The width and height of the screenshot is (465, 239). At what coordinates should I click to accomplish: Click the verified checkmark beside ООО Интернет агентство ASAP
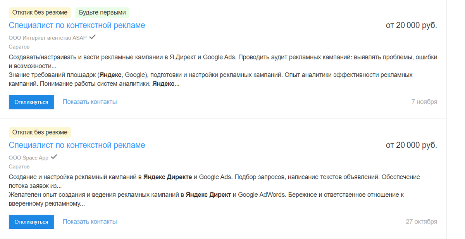(92, 38)
